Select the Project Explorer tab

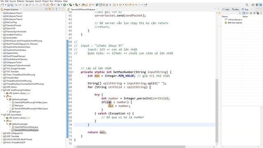[x=11, y=9]
